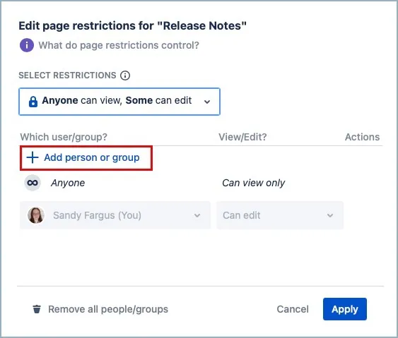Click the lock icon in the restrictions dropdown

pos(33,102)
